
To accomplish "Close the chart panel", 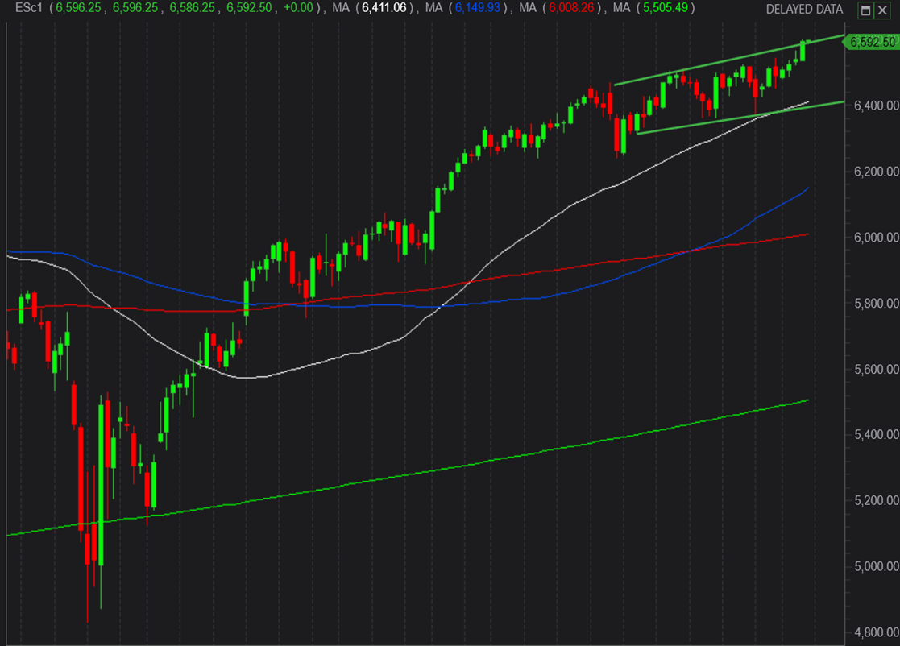I will (x=884, y=10).
